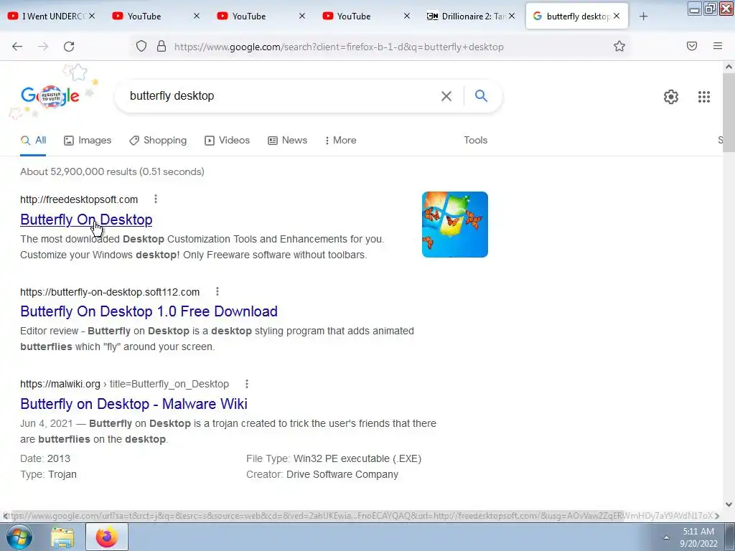Click the vertical scrollbar thumb
Viewport: 735px width, 551px height.
(x=729, y=113)
